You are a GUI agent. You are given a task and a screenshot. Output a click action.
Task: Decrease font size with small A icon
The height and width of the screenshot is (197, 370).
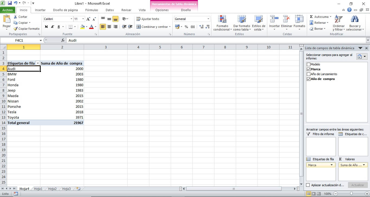pyautogui.click(x=94, y=19)
